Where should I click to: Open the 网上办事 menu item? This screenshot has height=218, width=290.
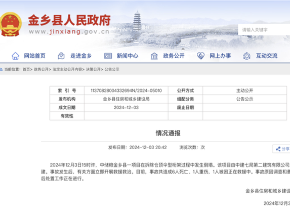point(220,56)
